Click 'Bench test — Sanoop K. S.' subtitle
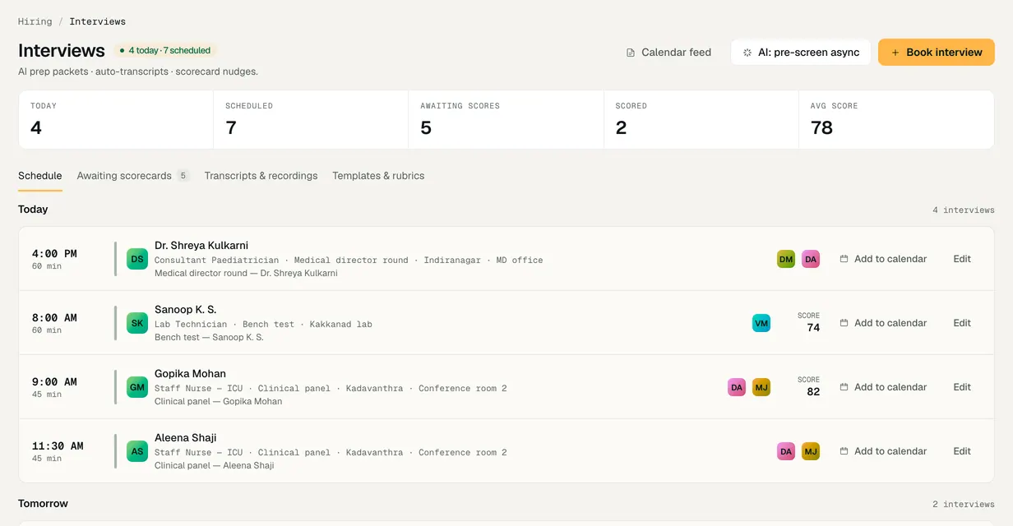 click(x=209, y=337)
